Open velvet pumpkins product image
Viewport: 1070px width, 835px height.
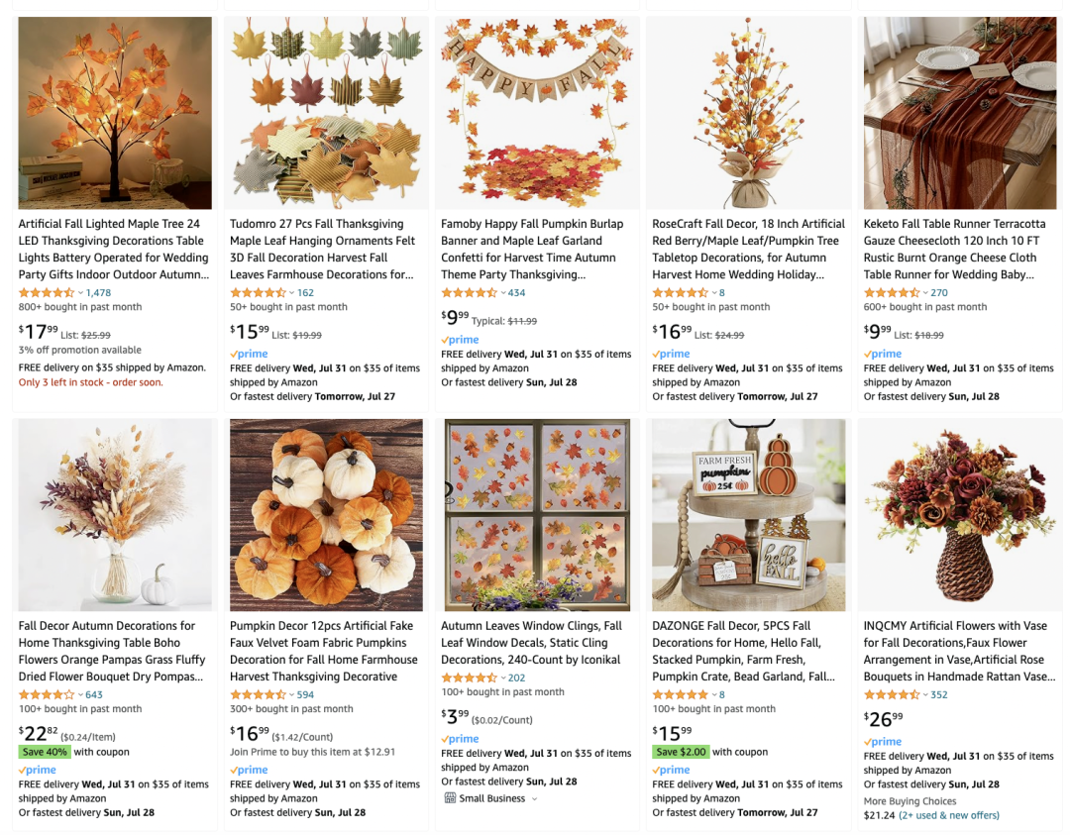point(326,515)
